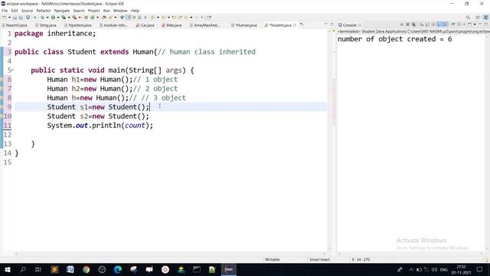Open the Run configurations dropdown arrow

tap(58, 18)
